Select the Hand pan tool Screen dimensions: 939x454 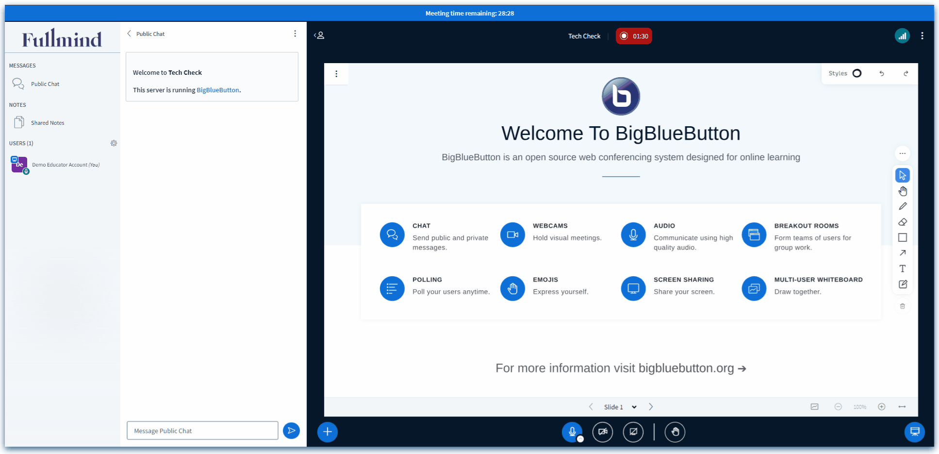[x=902, y=191]
